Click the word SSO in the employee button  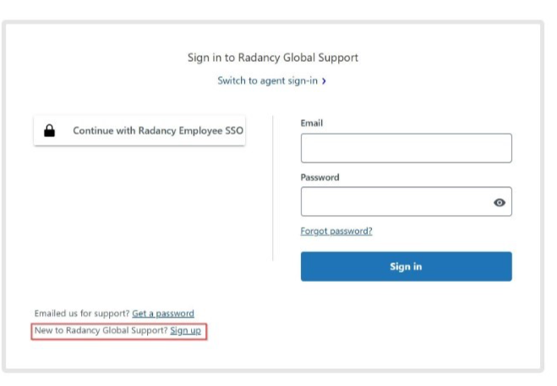click(234, 130)
